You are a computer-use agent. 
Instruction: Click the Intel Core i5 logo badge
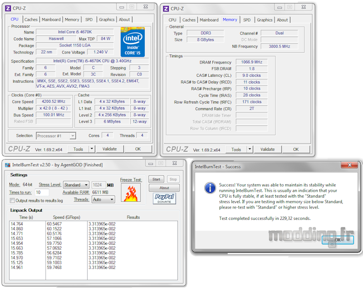tap(132, 42)
